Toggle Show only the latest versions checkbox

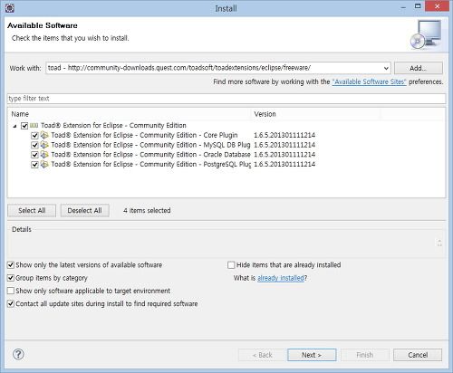pyautogui.click(x=11, y=265)
